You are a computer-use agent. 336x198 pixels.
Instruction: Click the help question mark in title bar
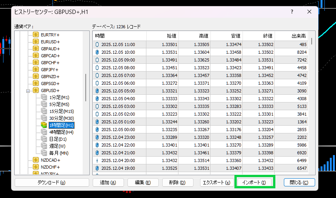pos(292,12)
